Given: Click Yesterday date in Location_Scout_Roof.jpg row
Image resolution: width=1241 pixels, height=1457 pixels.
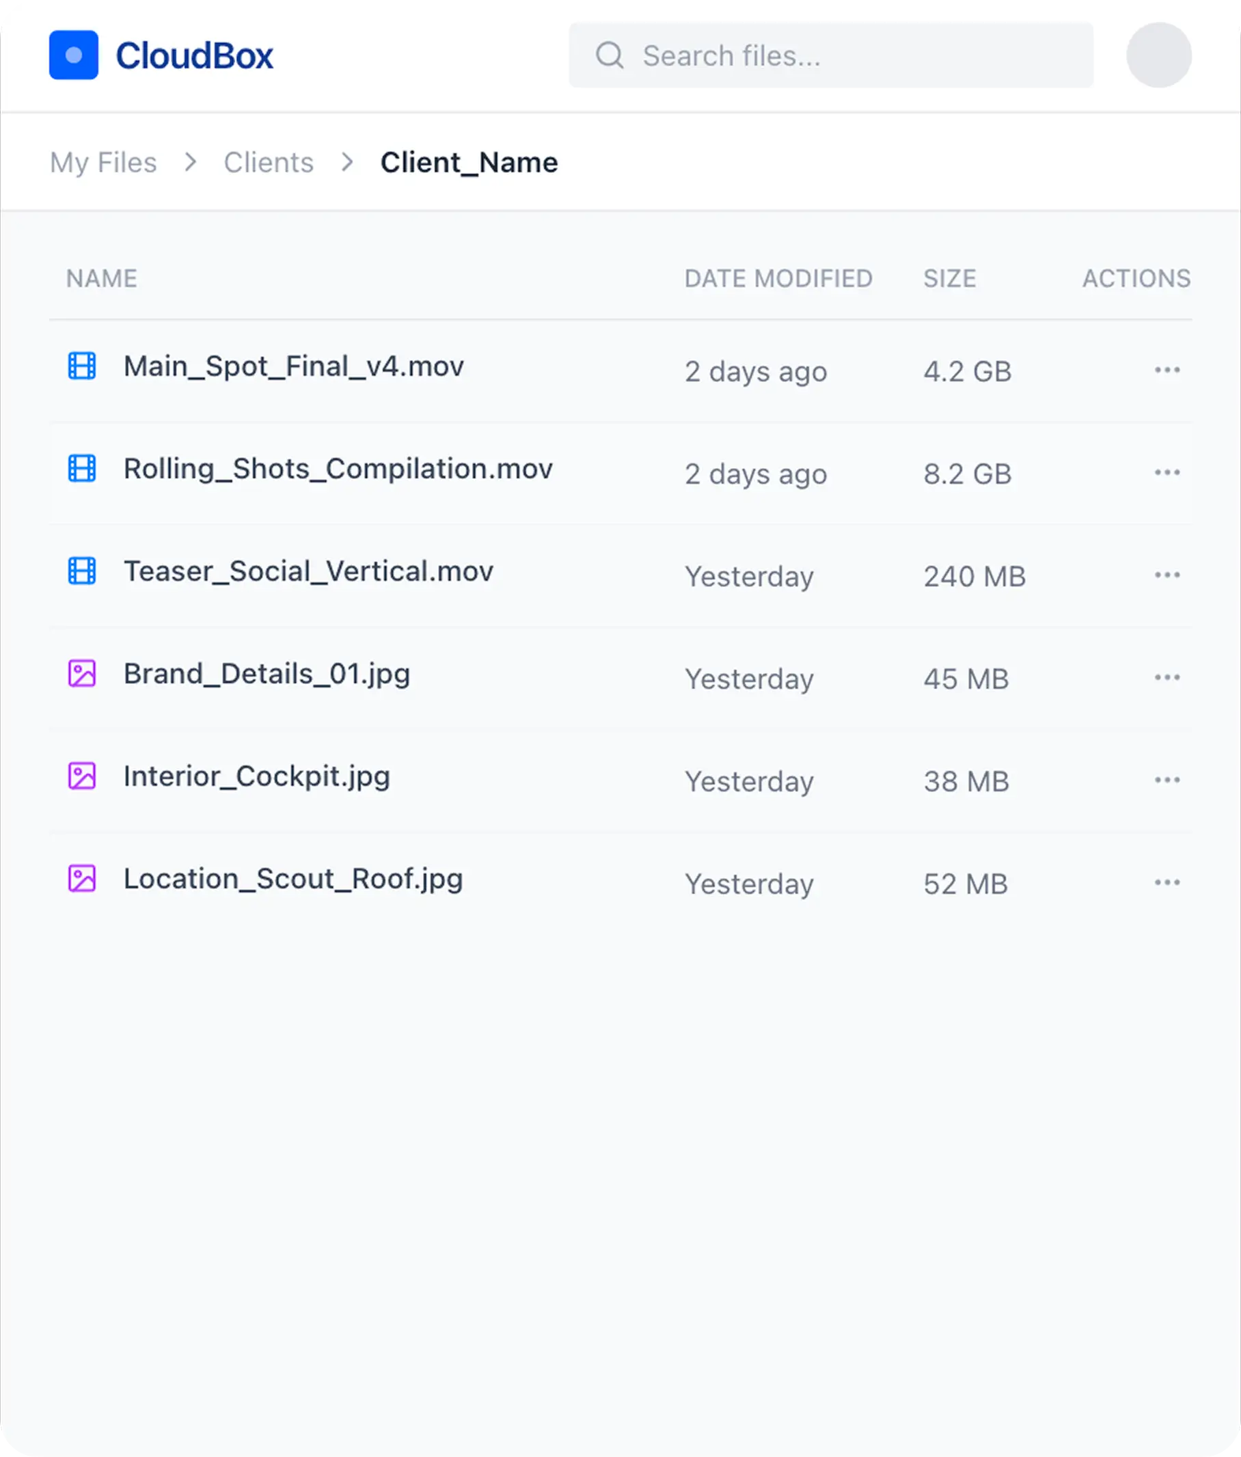Looking at the screenshot, I should click(x=750, y=884).
